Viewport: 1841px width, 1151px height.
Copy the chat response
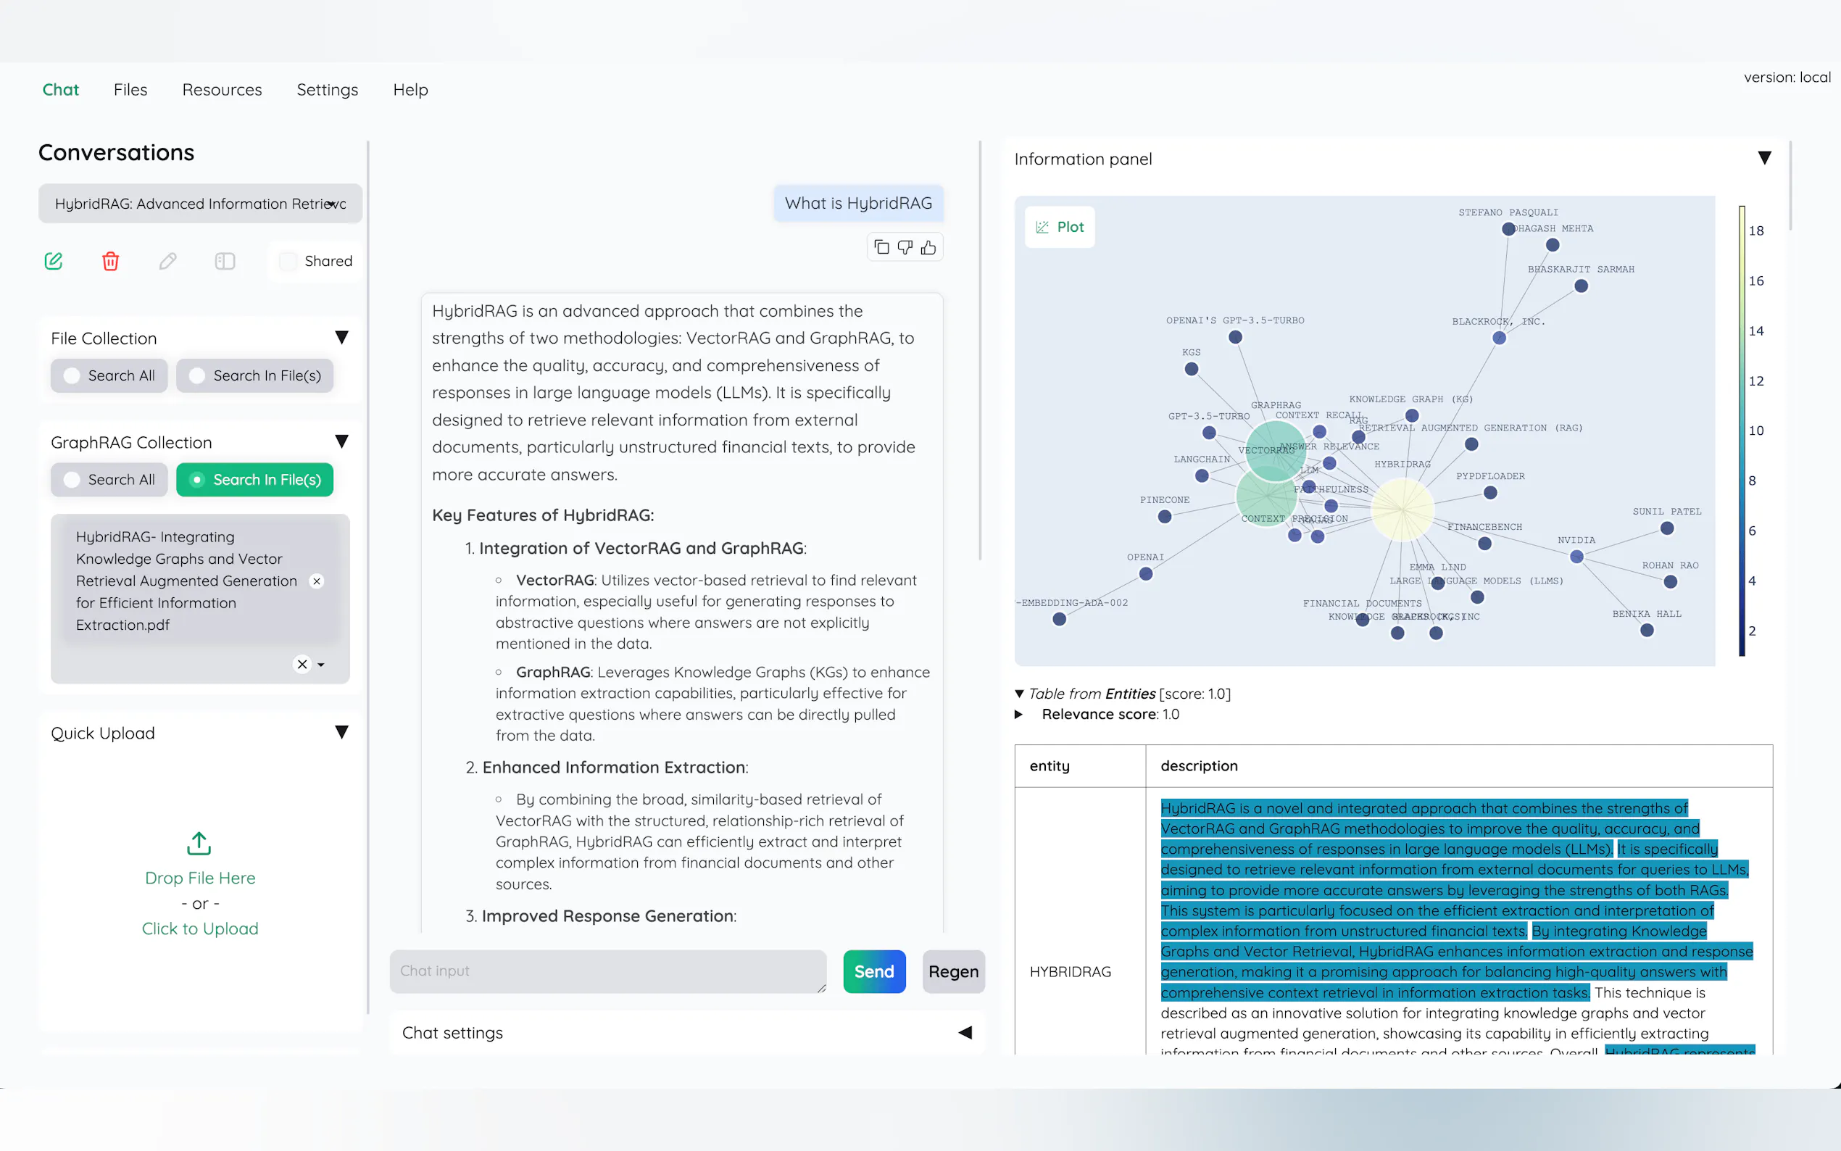point(881,247)
